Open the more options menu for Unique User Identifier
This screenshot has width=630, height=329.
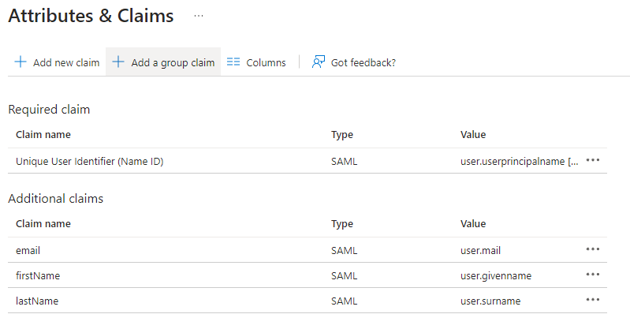[x=593, y=160]
